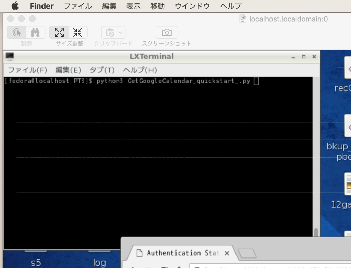Click the VNC logo next to localhost.localdomain:0

coord(242,19)
